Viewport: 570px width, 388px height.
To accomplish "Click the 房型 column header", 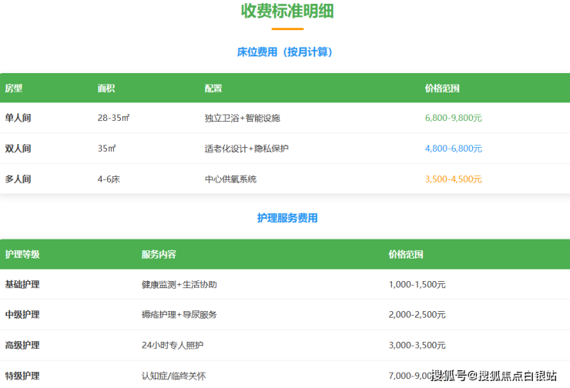I will (x=14, y=89).
